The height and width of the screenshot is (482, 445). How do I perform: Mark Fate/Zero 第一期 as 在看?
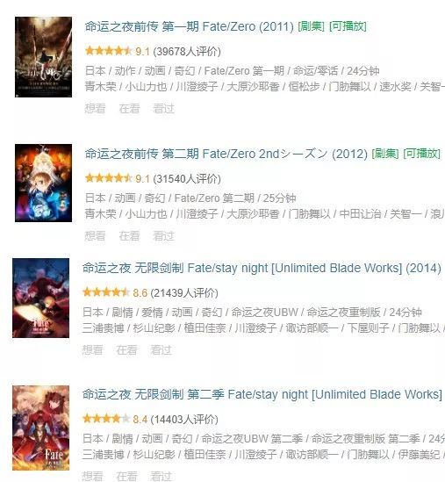(x=129, y=109)
